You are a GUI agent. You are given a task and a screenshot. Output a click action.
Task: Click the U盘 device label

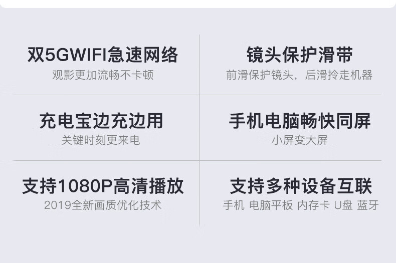point(343,205)
